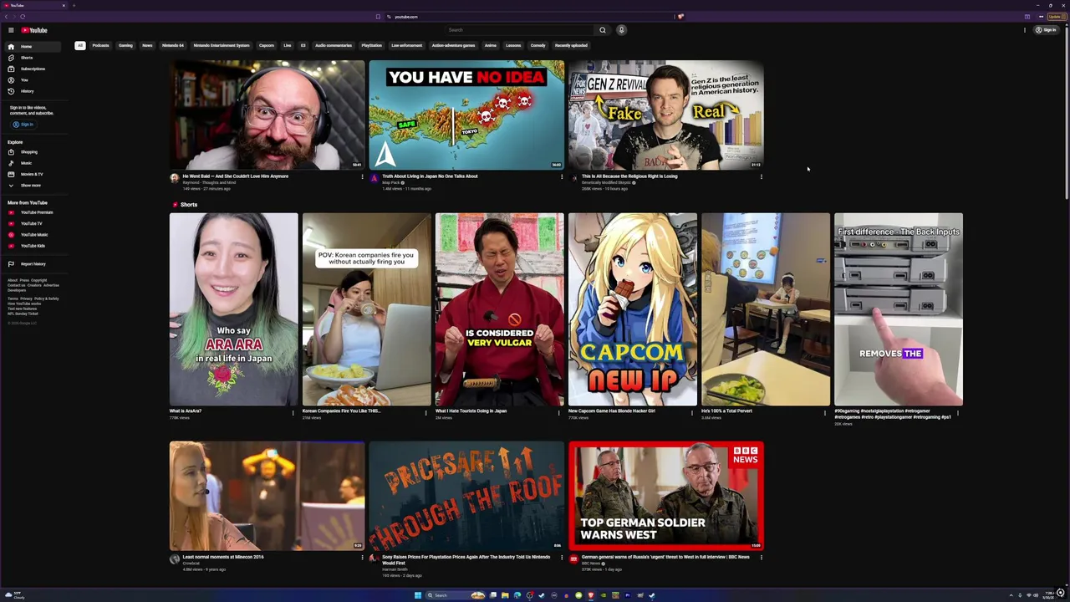Open Shorts in the sidebar
The width and height of the screenshot is (1070, 602).
(33, 58)
